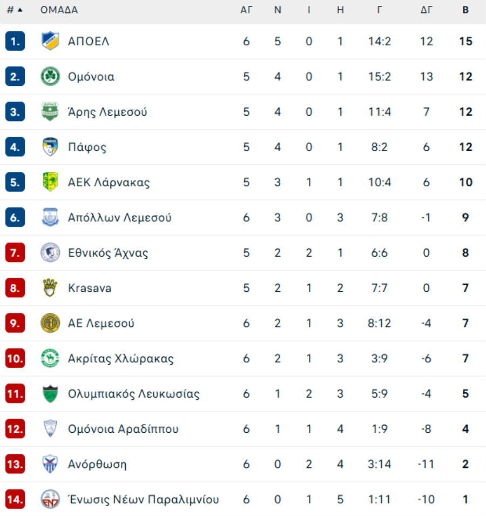Click the green Omonoia shamrock crest
The height and width of the screenshot is (516, 486).
[50, 77]
